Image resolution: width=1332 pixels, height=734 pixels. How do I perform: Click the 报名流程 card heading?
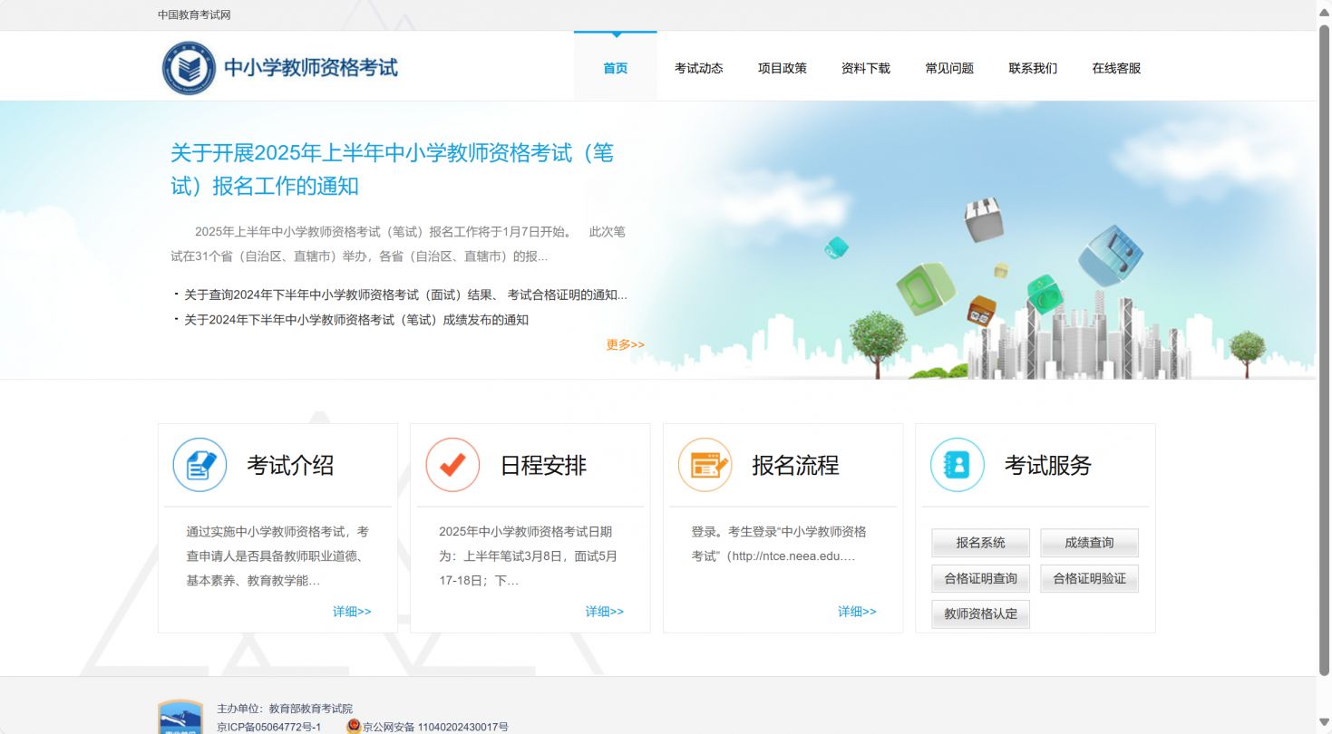tap(795, 465)
